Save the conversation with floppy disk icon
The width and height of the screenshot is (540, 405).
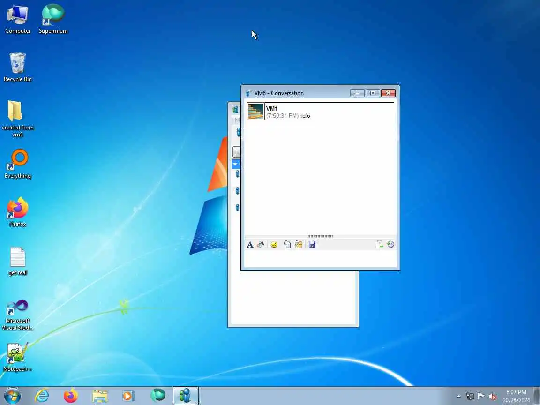coord(312,245)
